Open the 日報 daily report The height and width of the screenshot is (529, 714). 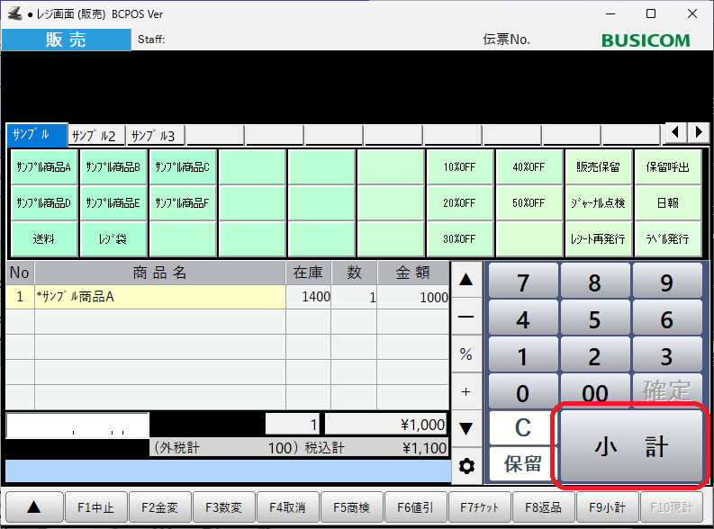[x=667, y=202]
